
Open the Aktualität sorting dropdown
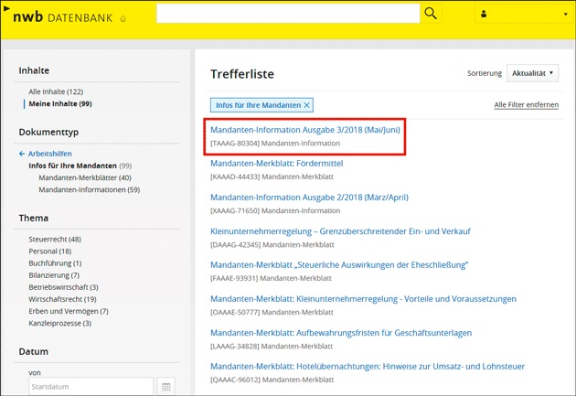[534, 73]
